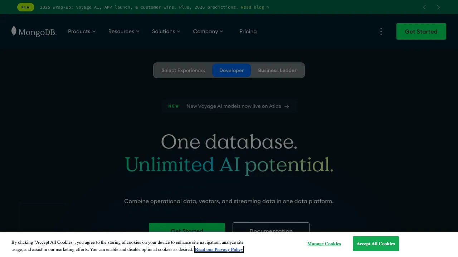Accept All Cookies in the consent banner

coord(376,244)
